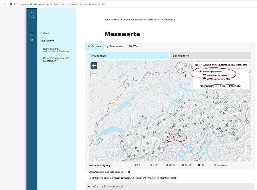Click the maximum altitude 4500 input field

[x=230, y=86]
